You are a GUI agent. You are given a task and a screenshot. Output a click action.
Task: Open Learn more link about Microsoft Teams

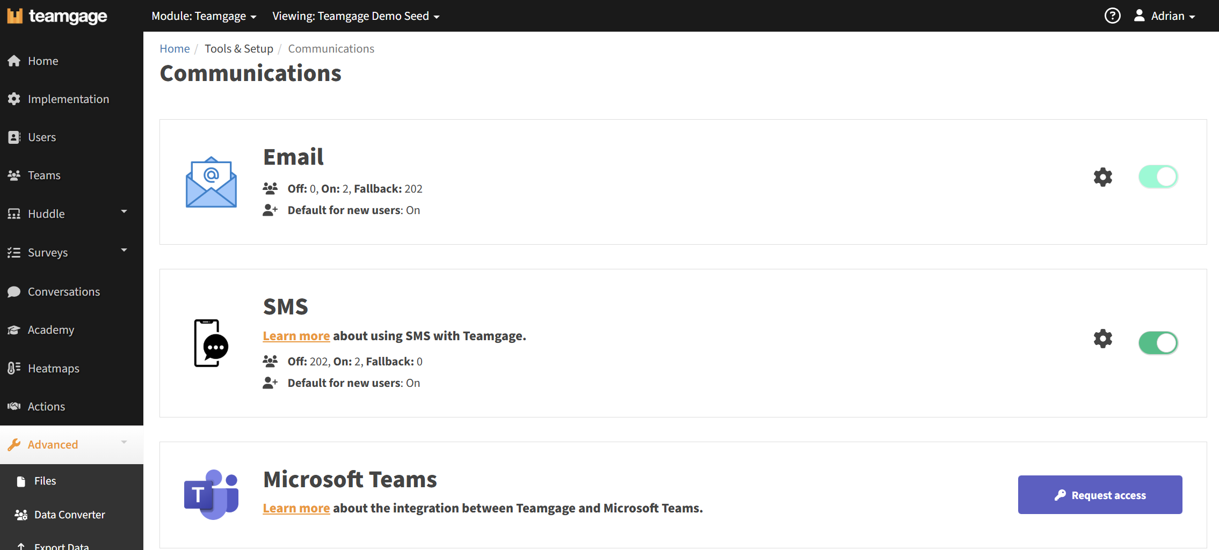click(x=296, y=508)
